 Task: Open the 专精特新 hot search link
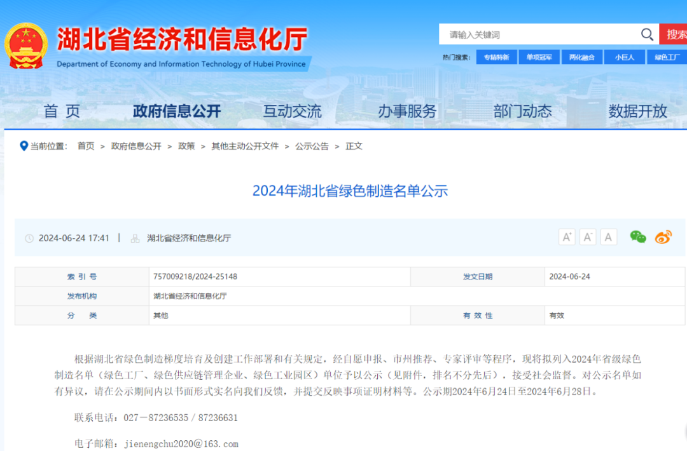496,57
